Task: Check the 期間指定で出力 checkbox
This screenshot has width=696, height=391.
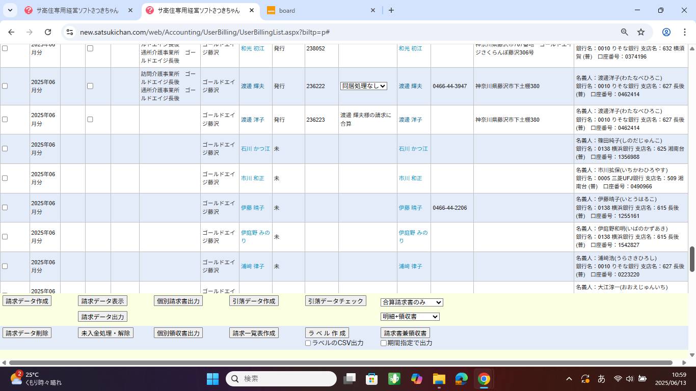Action: [384, 343]
